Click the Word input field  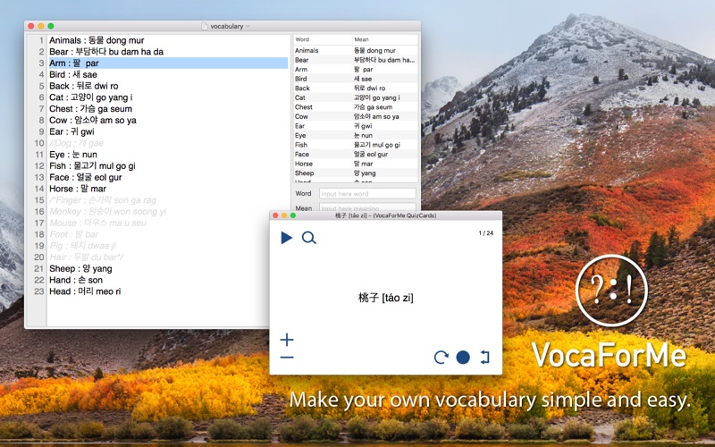[367, 194]
